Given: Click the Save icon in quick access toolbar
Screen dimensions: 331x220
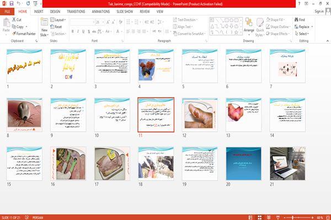Looking at the screenshot, I should (12, 4).
